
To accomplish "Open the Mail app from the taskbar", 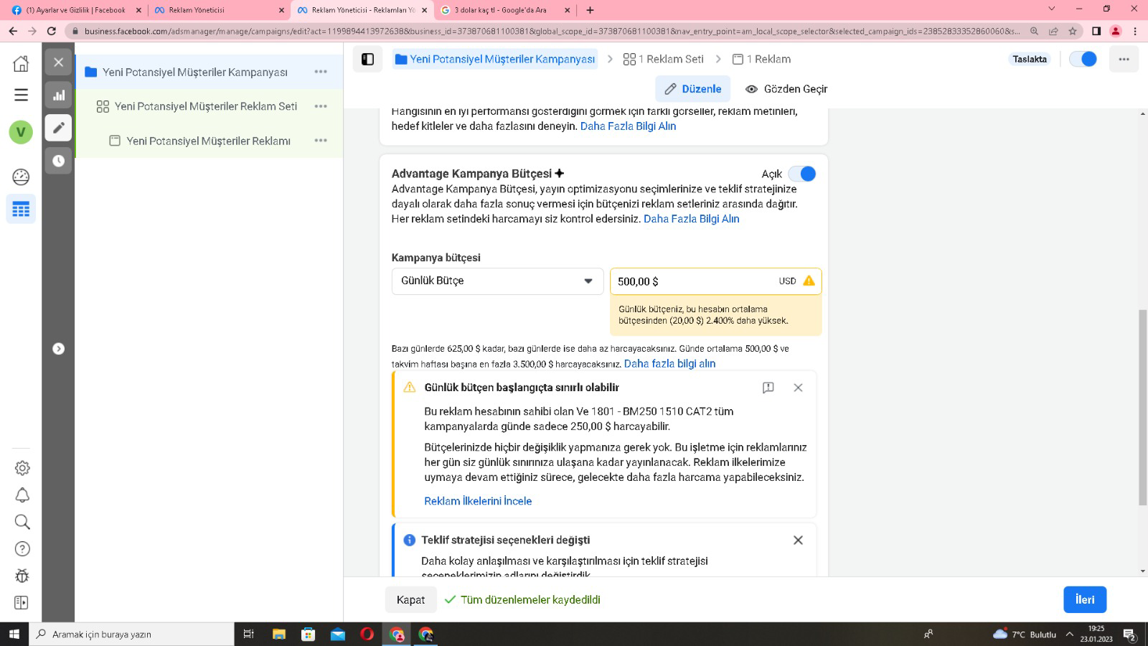I will (337, 634).
